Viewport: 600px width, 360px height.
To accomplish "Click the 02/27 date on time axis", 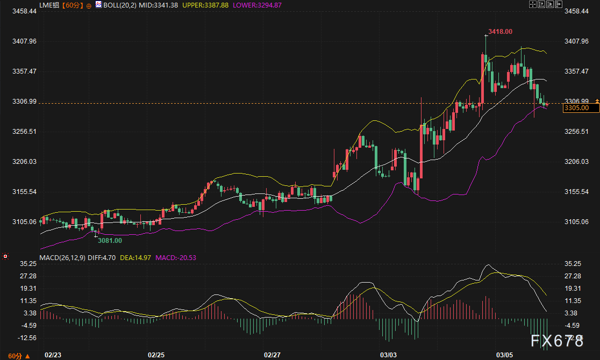I will 273,355.
